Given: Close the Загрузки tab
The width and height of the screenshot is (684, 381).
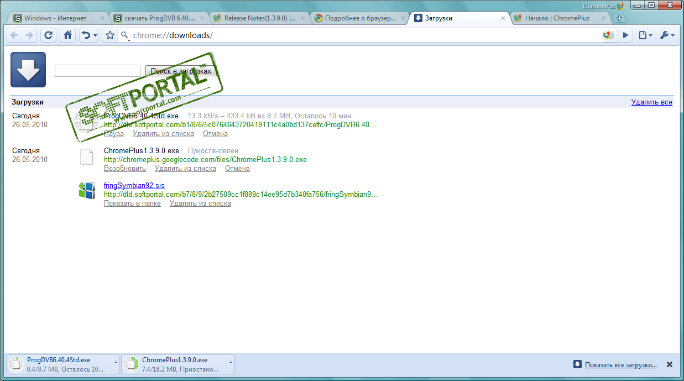Looking at the screenshot, I should pyautogui.click(x=503, y=18).
